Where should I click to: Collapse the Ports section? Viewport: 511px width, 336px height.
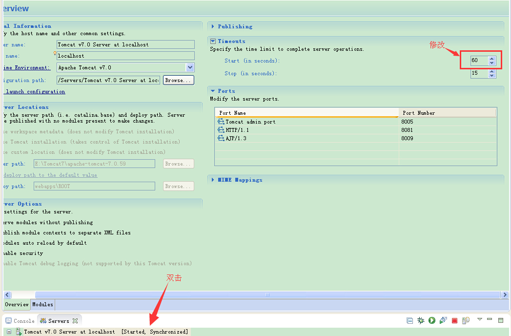pyautogui.click(x=213, y=91)
